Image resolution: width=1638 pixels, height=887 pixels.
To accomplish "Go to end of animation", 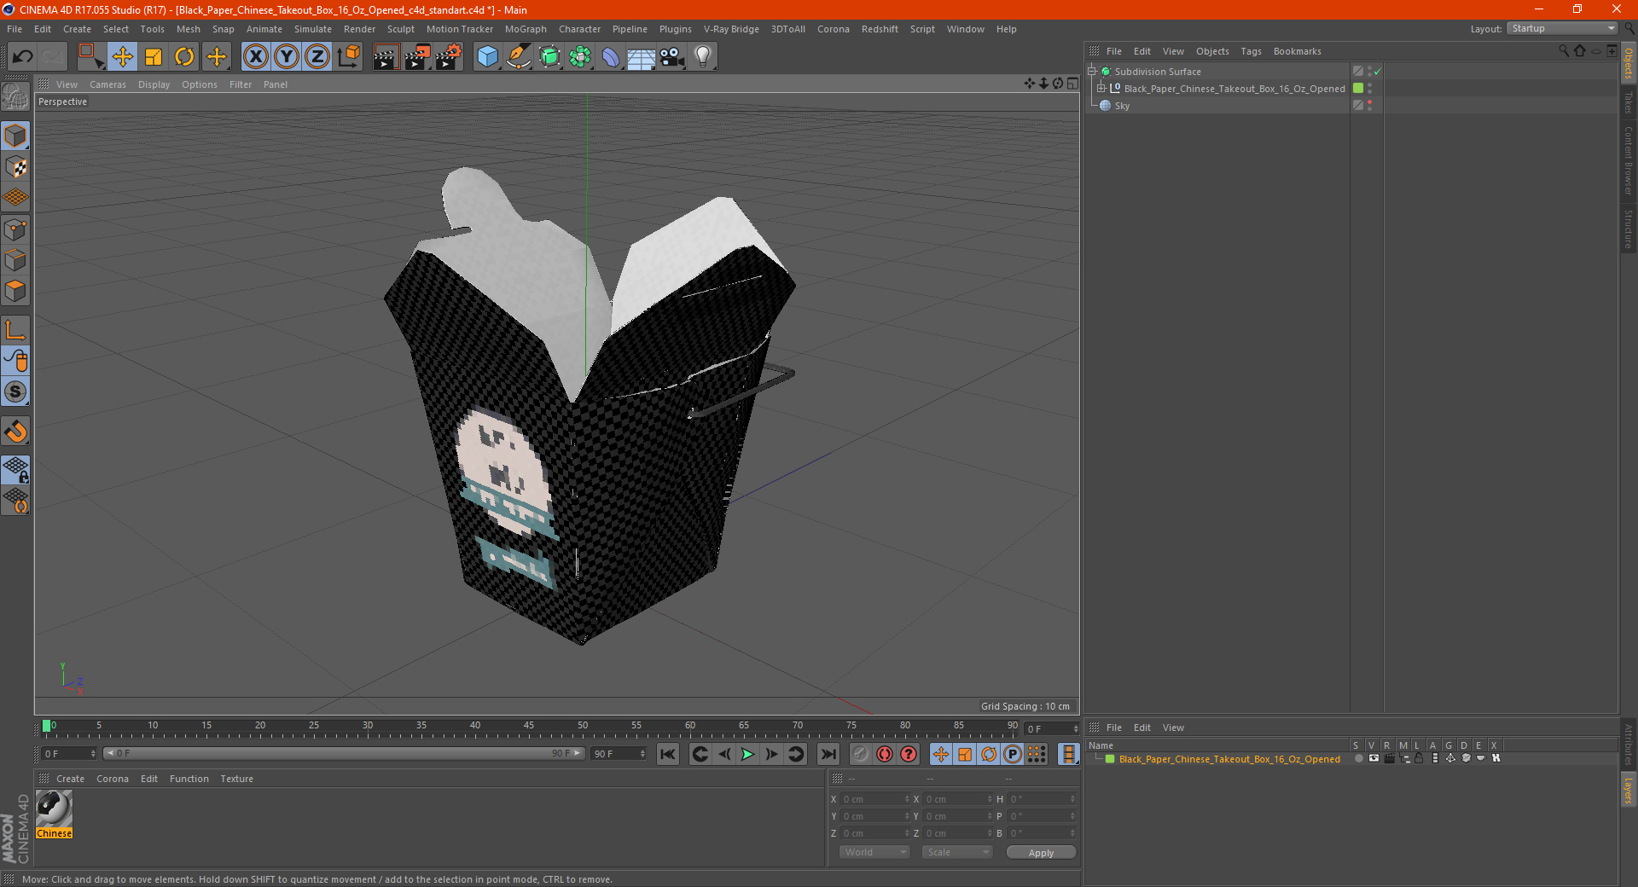I will 828,754.
